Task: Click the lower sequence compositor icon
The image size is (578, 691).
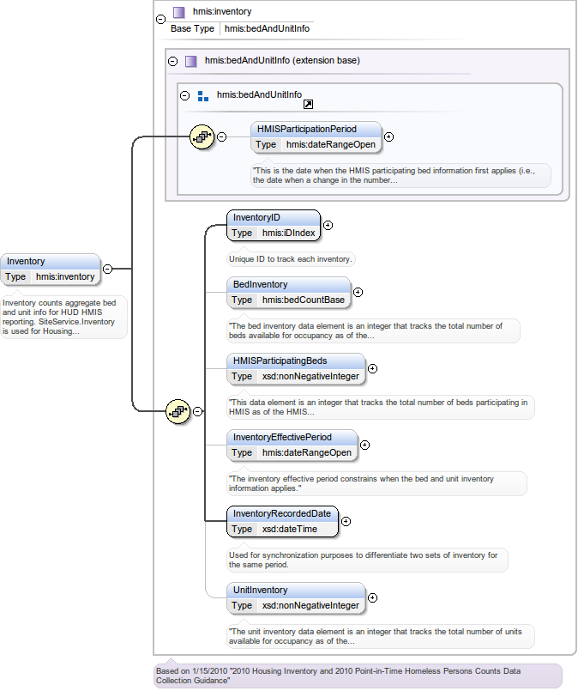Action: 178,411
